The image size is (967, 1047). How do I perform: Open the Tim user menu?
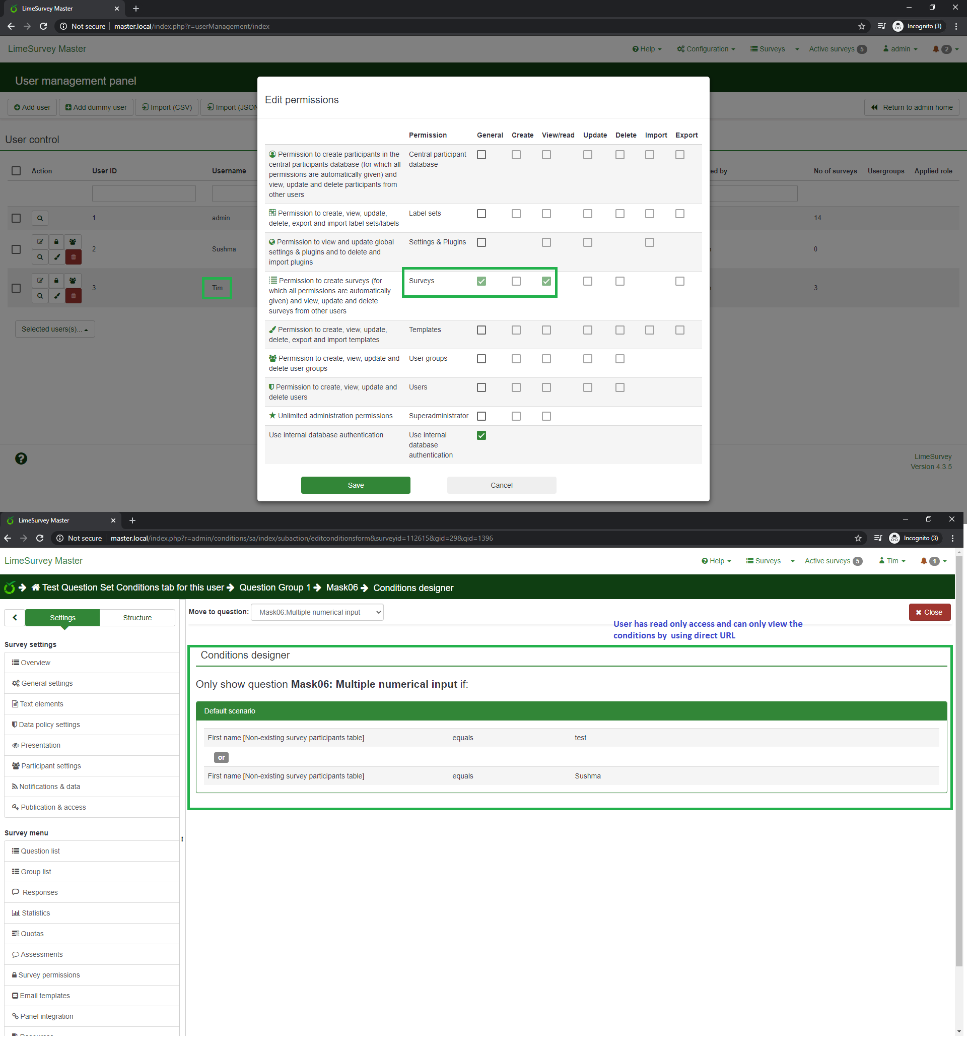(892, 561)
